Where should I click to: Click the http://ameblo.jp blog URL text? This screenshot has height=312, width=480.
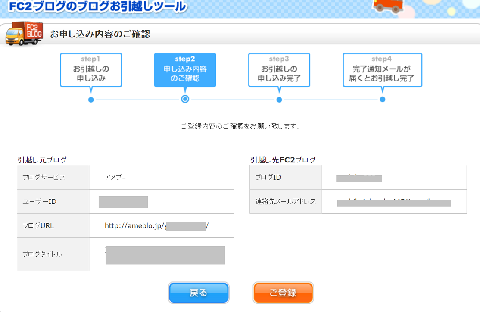pyautogui.click(x=134, y=225)
